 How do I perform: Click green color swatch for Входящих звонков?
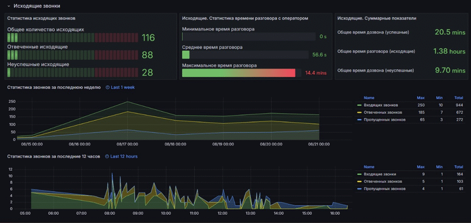(x=359, y=106)
